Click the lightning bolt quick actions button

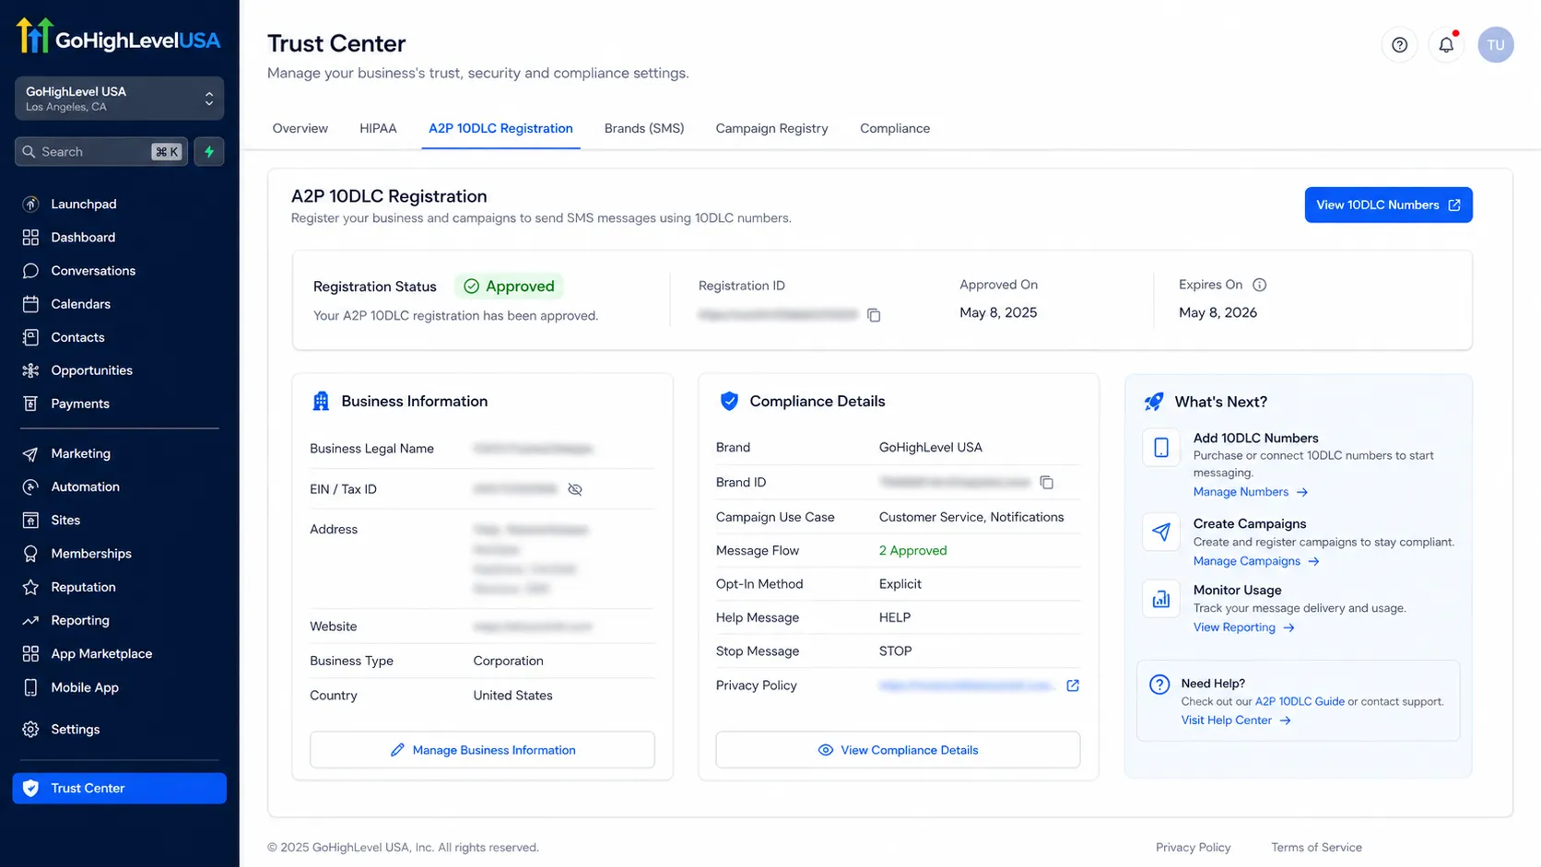pyautogui.click(x=209, y=151)
